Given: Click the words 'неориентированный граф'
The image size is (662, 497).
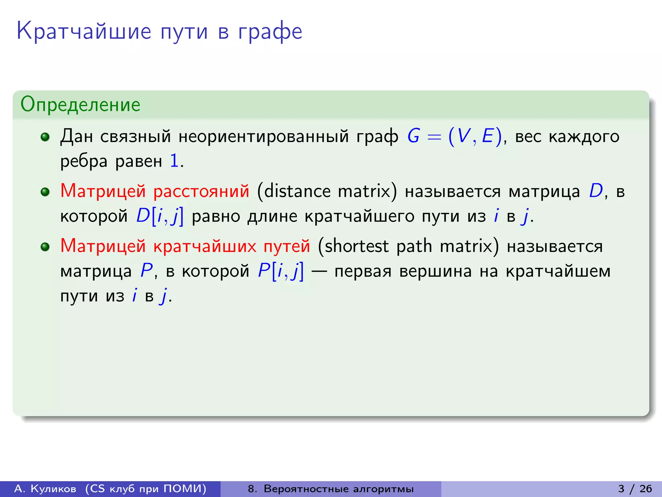Looking at the screenshot, I should (288, 136).
